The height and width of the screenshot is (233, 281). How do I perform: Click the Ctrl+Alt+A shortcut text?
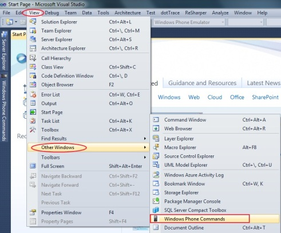(x=254, y=120)
